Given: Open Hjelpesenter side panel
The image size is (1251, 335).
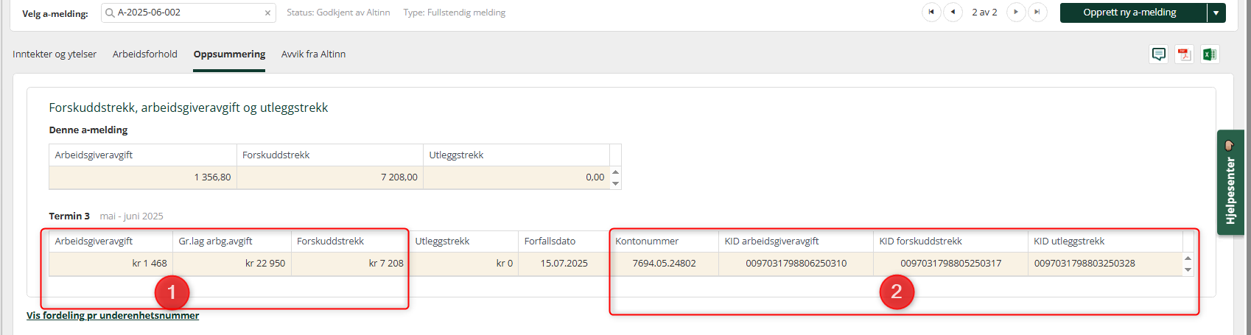Looking at the screenshot, I should tap(1230, 183).
